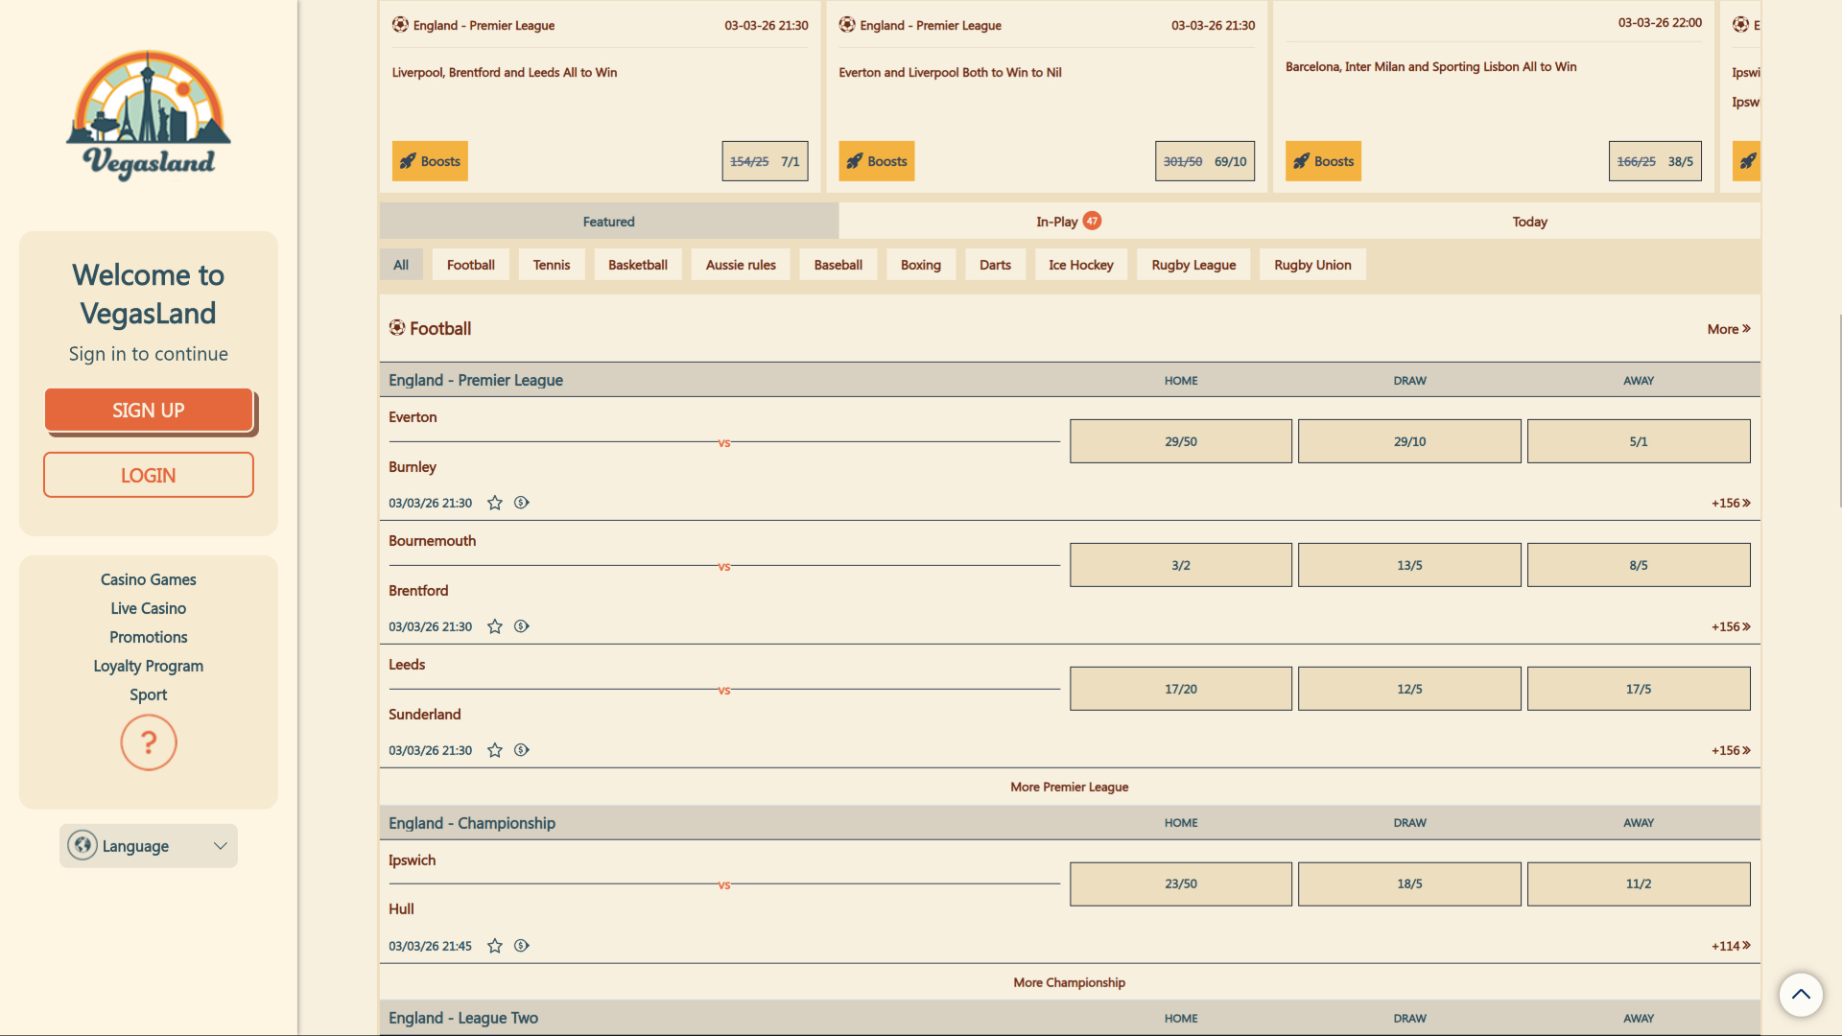
Task: Star the Ipswich vs Hull match
Action: pyautogui.click(x=495, y=946)
